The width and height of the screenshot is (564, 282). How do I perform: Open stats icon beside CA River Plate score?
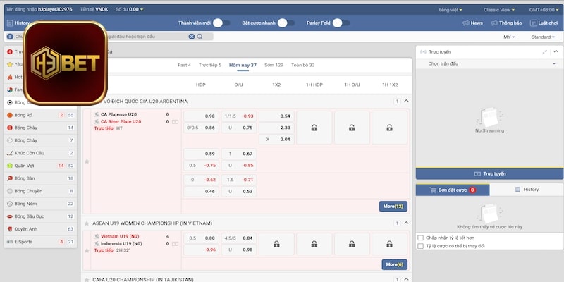(x=175, y=122)
